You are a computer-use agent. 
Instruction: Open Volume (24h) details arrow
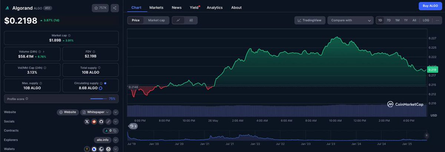click(x=44, y=52)
